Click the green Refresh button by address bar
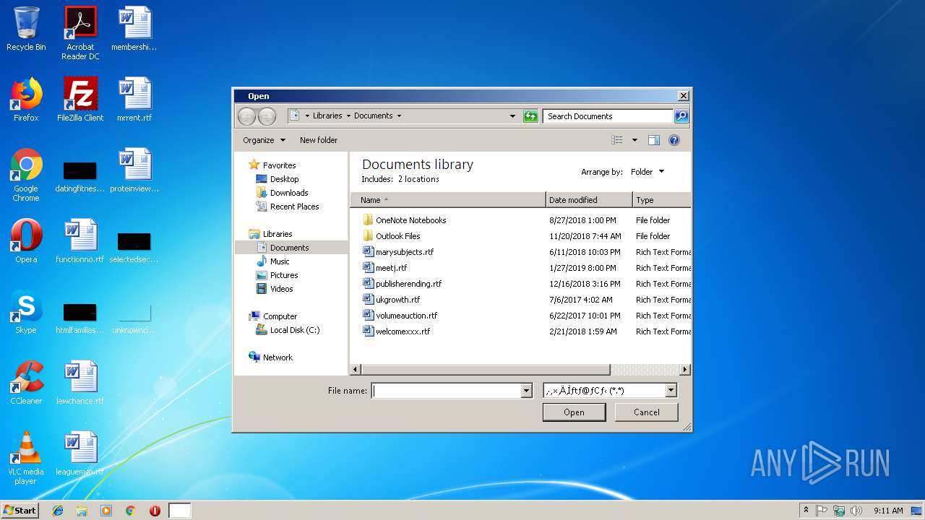This screenshot has width=925, height=520. tap(530, 116)
